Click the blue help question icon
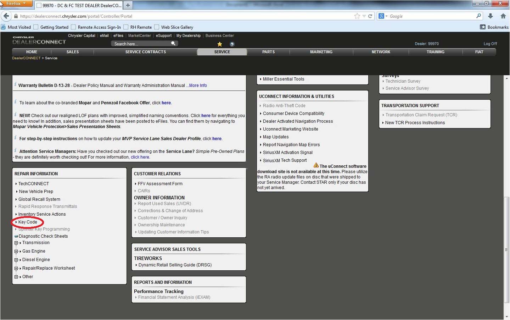Image resolution: width=510 pixels, height=320 pixels. (232, 44)
